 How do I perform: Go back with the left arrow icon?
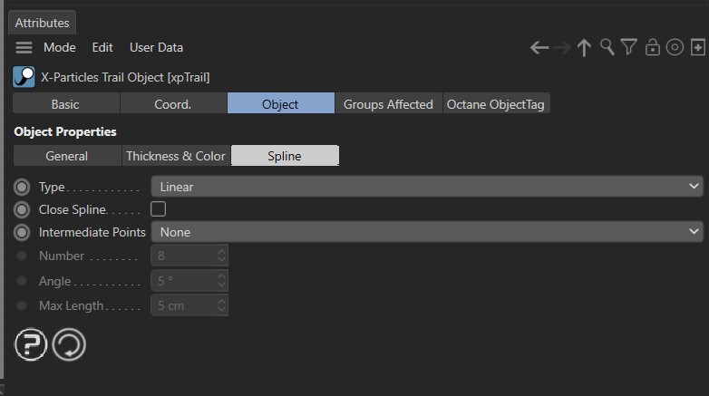pos(539,47)
